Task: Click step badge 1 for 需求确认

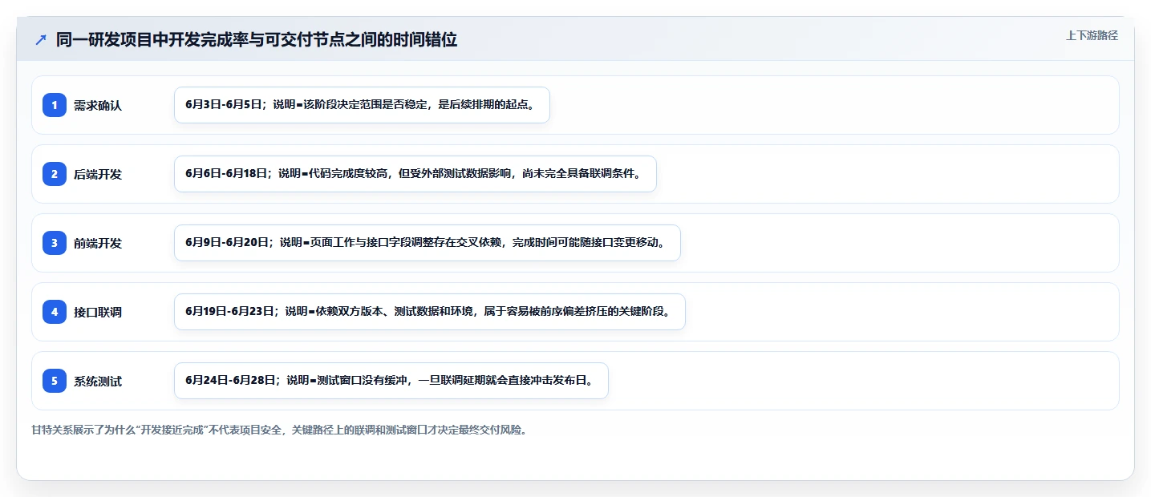Action: tap(55, 105)
